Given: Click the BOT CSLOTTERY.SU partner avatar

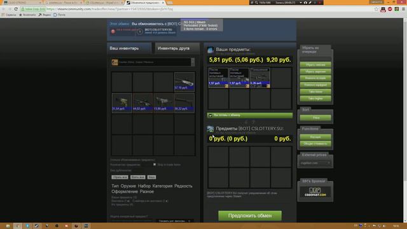Looking at the screenshot, I should click(x=140, y=32).
